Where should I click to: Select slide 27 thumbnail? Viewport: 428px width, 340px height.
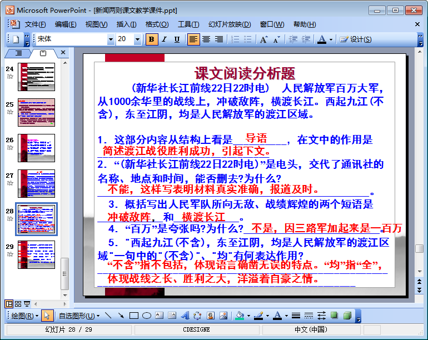[36, 183]
